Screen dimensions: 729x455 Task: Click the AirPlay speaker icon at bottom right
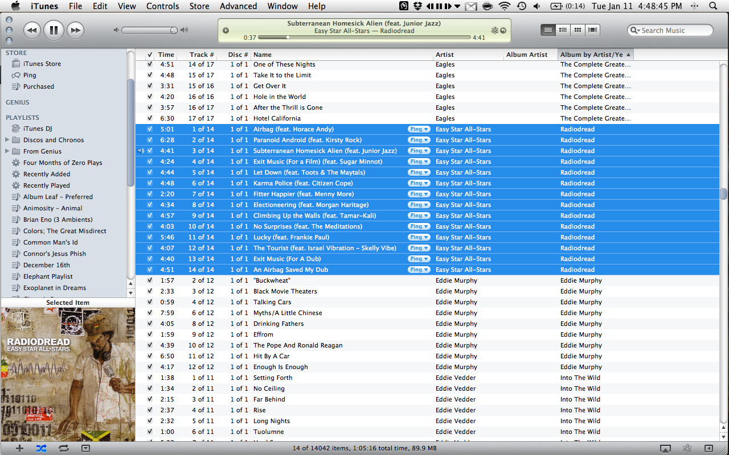665,448
